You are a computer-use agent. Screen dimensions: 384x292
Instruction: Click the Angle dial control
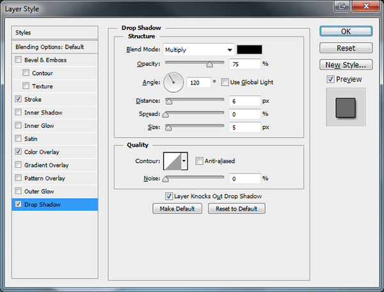click(173, 83)
